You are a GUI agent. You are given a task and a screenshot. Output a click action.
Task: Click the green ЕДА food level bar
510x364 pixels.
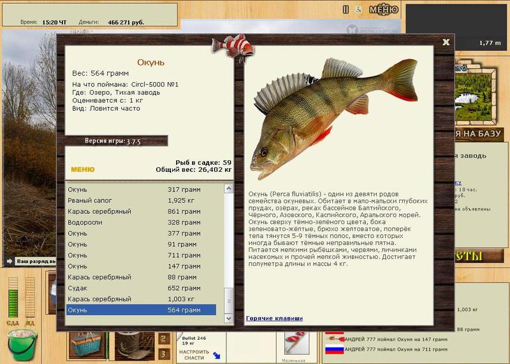click(x=13, y=297)
